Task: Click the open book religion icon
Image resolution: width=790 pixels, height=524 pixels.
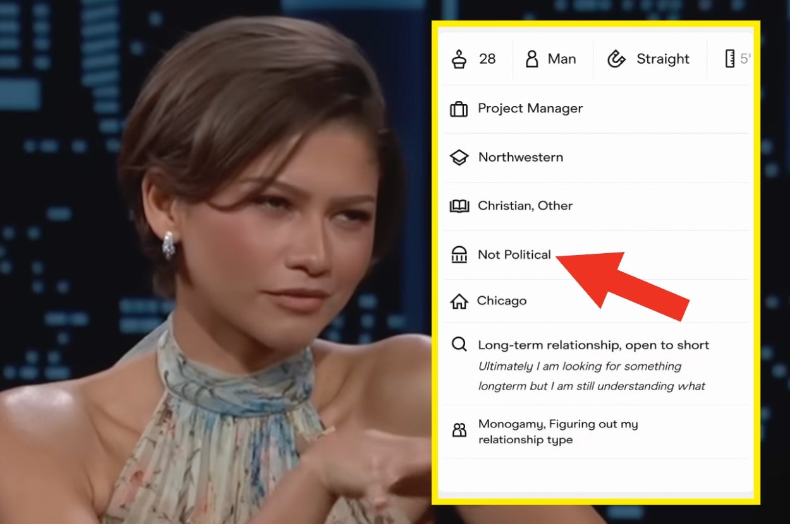Action: click(459, 206)
